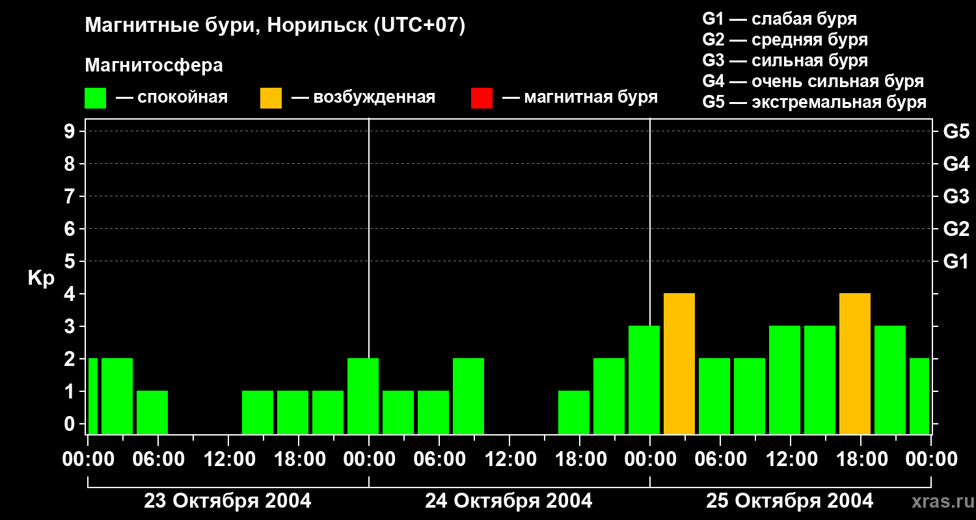Click the first orange Kp 4 bar on 25 Октября
This screenshot has height=520, width=976.
coord(679,364)
